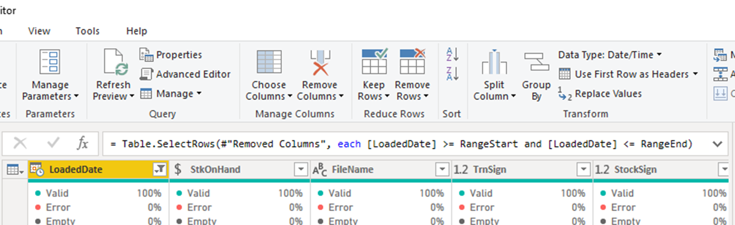Select the StkOnHand column header
This screenshot has height=225, width=735.
point(240,170)
